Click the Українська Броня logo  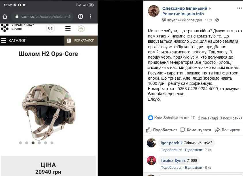[18, 27]
